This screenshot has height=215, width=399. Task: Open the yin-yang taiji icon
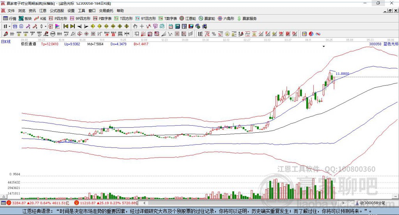click(311, 34)
